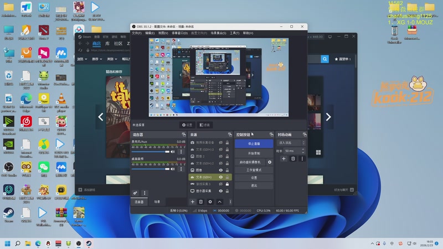Open Steam 库 library tab
Viewport: 443px width, 249px height.
pyautogui.click(x=107, y=44)
